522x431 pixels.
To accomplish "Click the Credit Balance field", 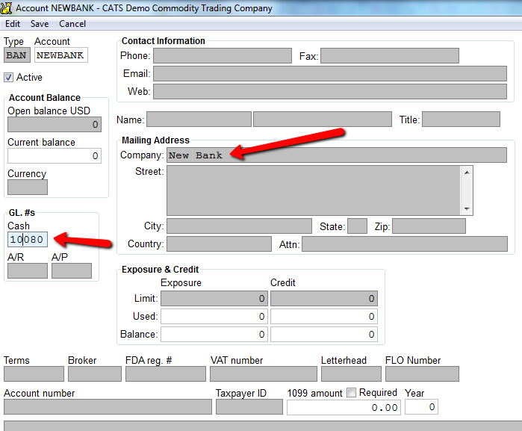I will point(324,335).
